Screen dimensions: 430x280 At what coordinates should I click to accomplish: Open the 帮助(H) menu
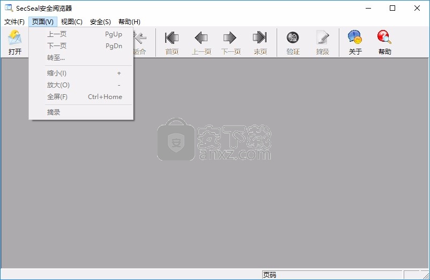click(x=129, y=22)
